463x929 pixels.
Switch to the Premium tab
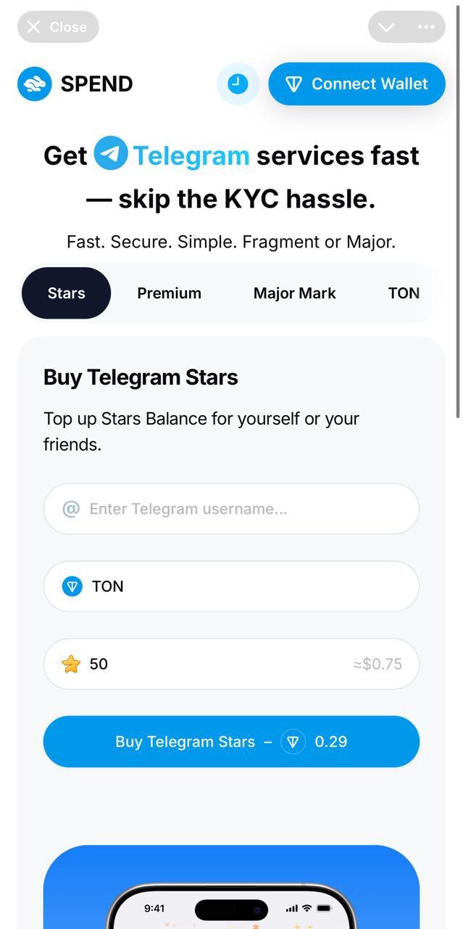coord(169,292)
